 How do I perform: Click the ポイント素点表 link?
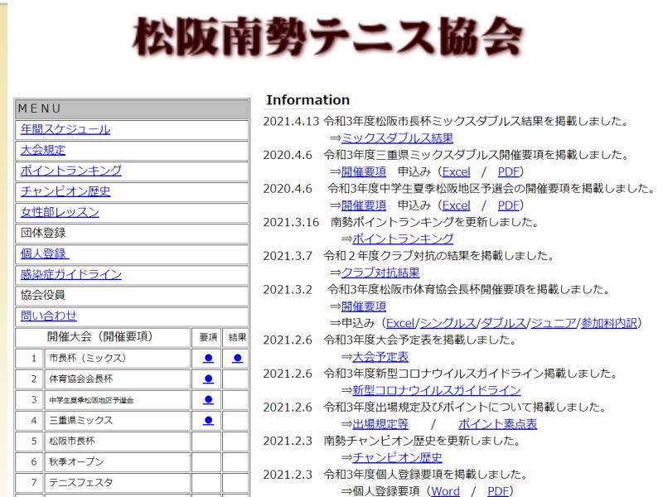[x=497, y=424]
